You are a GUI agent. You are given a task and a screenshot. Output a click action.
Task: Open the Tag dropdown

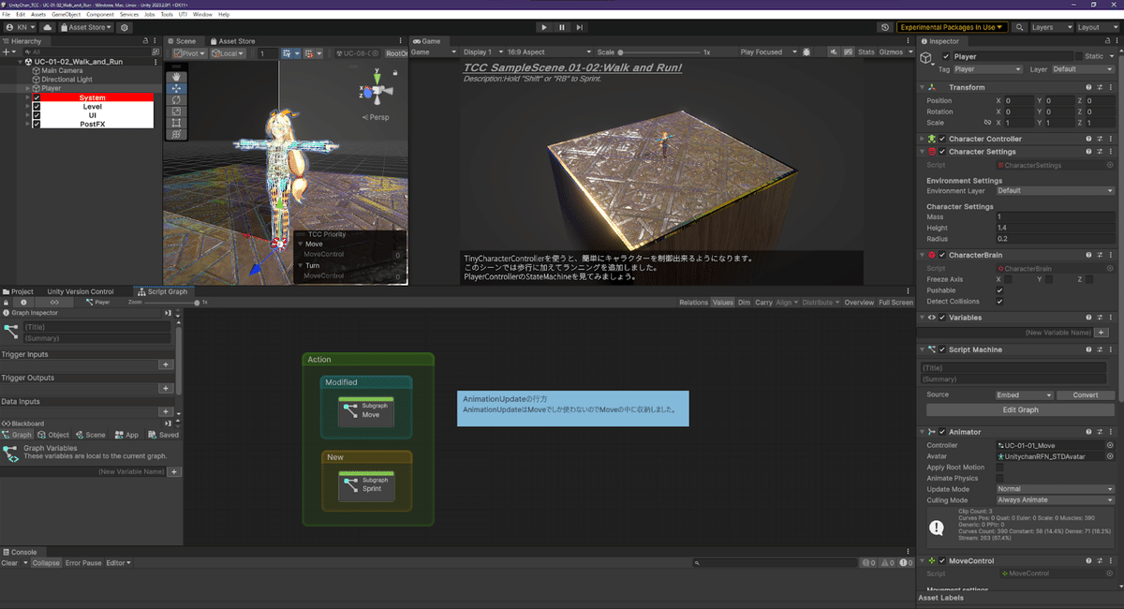click(988, 69)
